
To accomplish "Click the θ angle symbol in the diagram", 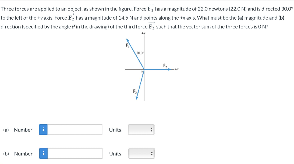I will (x=141, y=72).
